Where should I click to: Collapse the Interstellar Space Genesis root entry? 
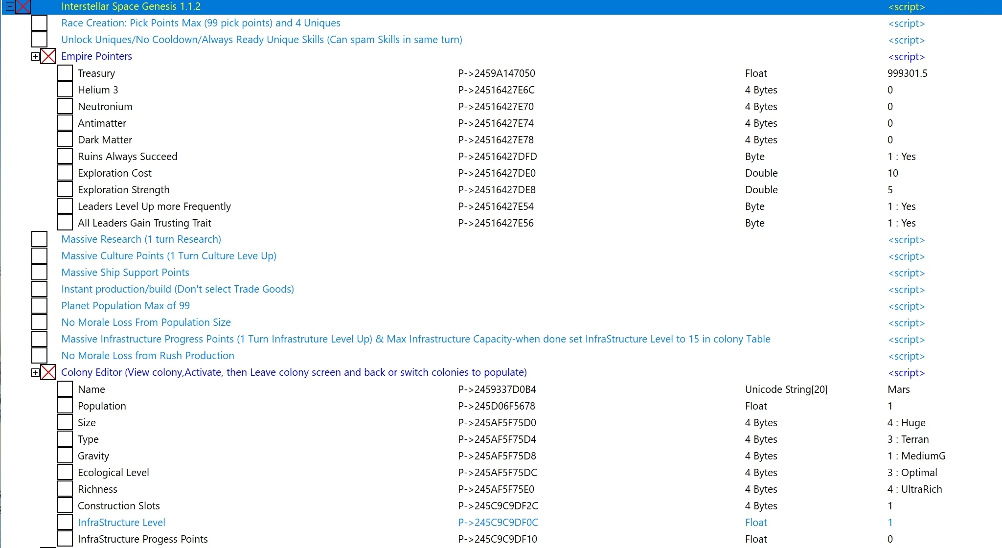tap(10, 7)
